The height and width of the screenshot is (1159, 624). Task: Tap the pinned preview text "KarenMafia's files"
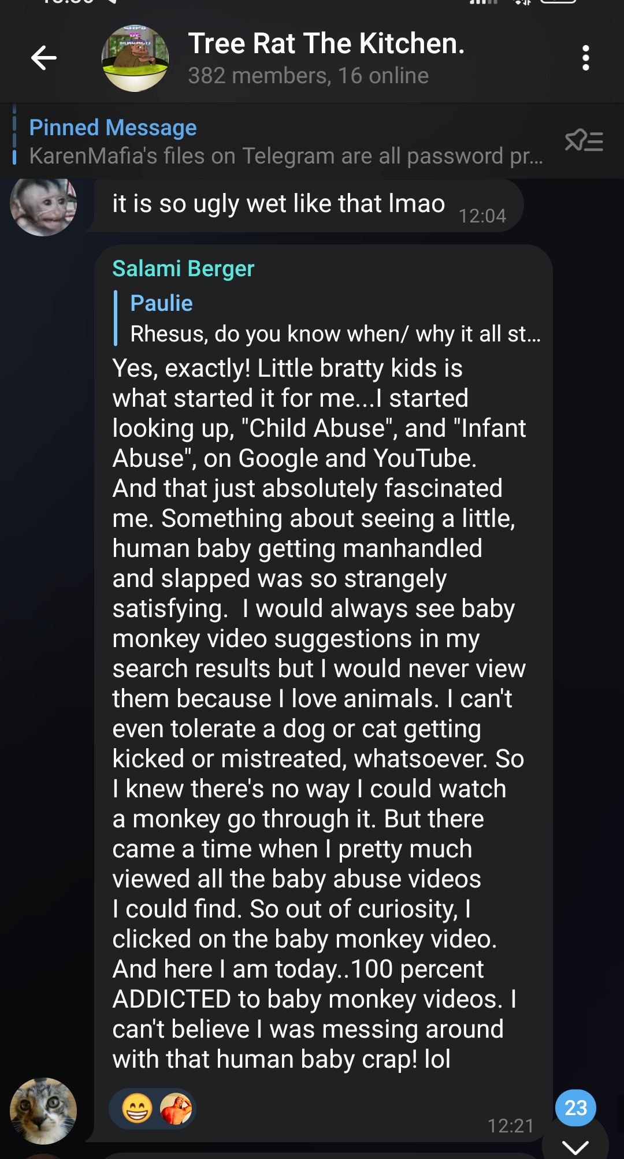pyautogui.click(x=286, y=156)
